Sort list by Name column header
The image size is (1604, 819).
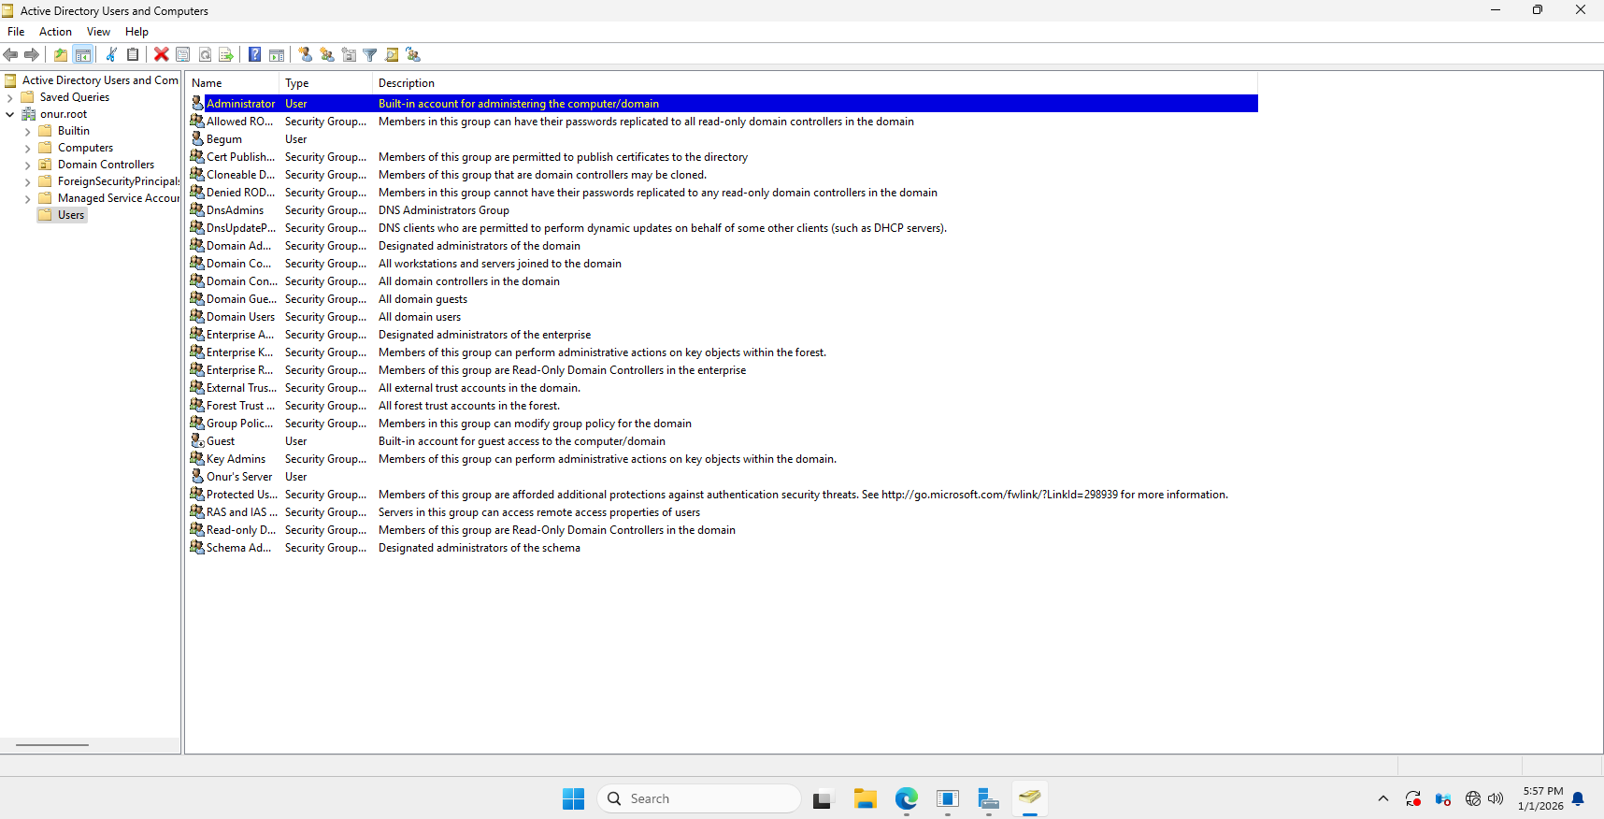coord(232,83)
